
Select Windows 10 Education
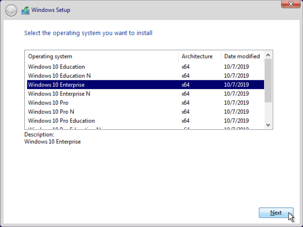tap(146, 67)
